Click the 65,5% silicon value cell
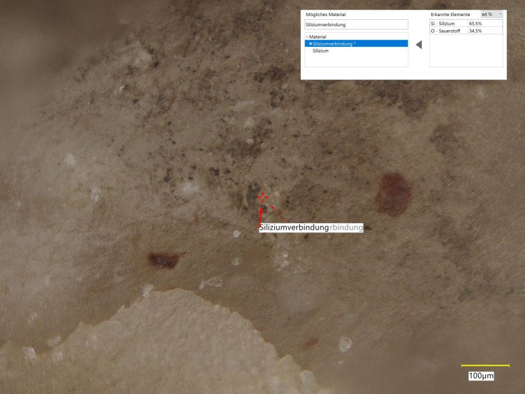Screen dimensions: 525x394 tap(476, 23)
